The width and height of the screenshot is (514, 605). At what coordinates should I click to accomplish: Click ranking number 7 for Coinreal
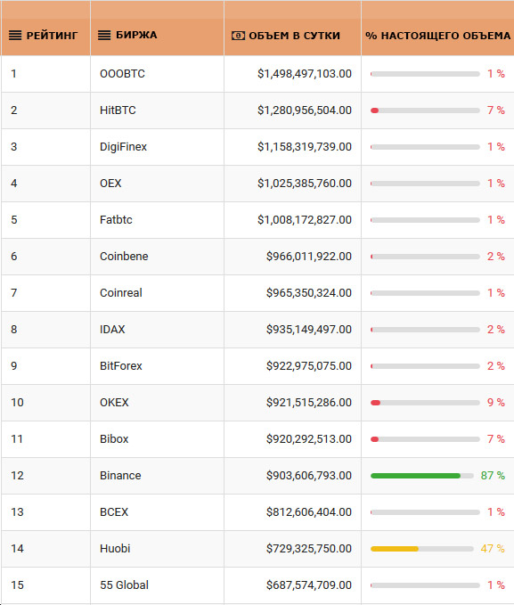14,293
